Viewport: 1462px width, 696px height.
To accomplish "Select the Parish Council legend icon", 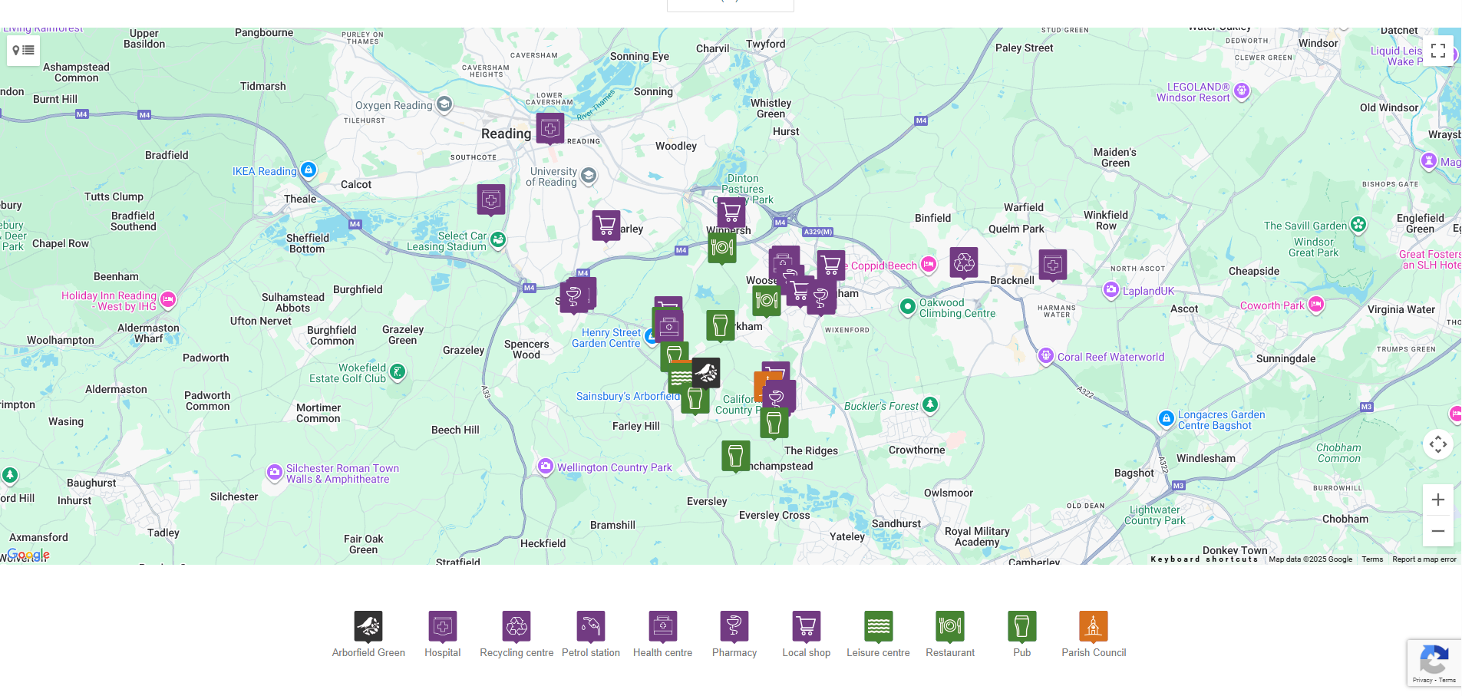I will (1093, 625).
